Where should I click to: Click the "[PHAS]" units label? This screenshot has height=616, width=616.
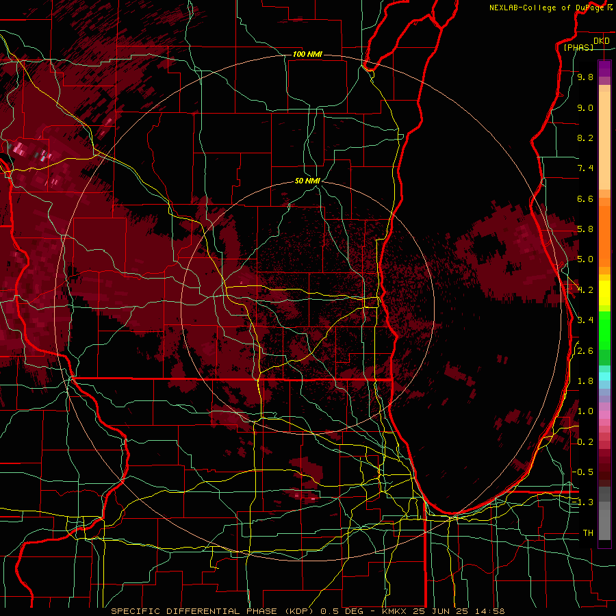(x=578, y=47)
